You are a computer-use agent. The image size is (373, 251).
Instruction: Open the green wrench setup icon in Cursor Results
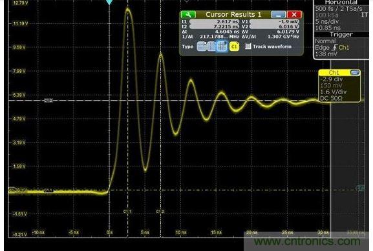(x=188, y=15)
